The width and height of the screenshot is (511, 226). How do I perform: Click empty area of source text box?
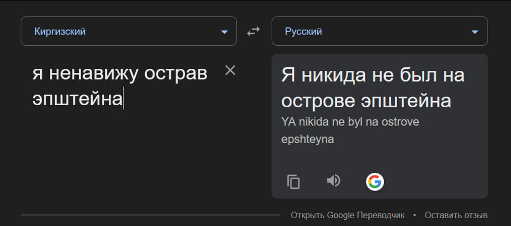[130, 156]
